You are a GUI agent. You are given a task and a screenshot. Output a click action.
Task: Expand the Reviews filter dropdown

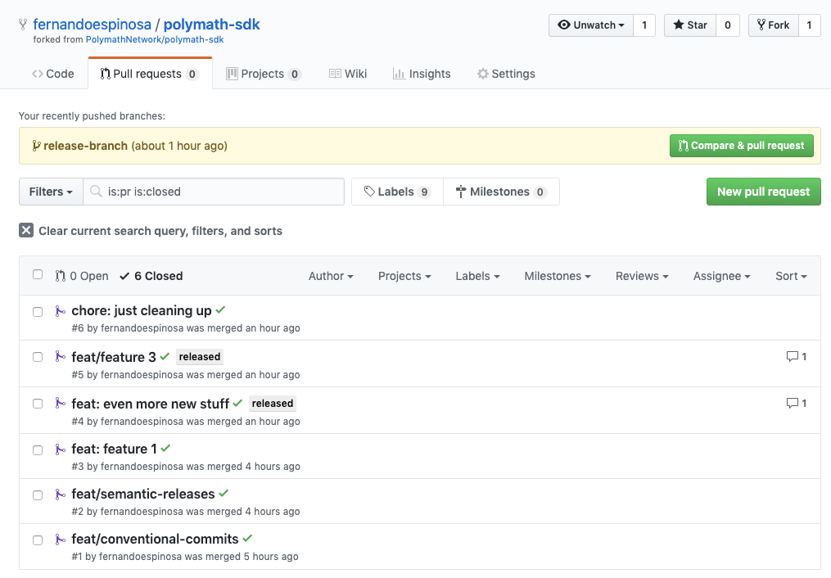coord(642,276)
